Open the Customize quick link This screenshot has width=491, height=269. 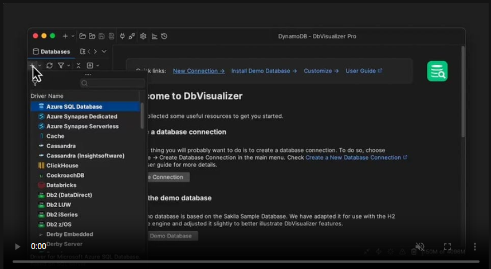(x=321, y=71)
